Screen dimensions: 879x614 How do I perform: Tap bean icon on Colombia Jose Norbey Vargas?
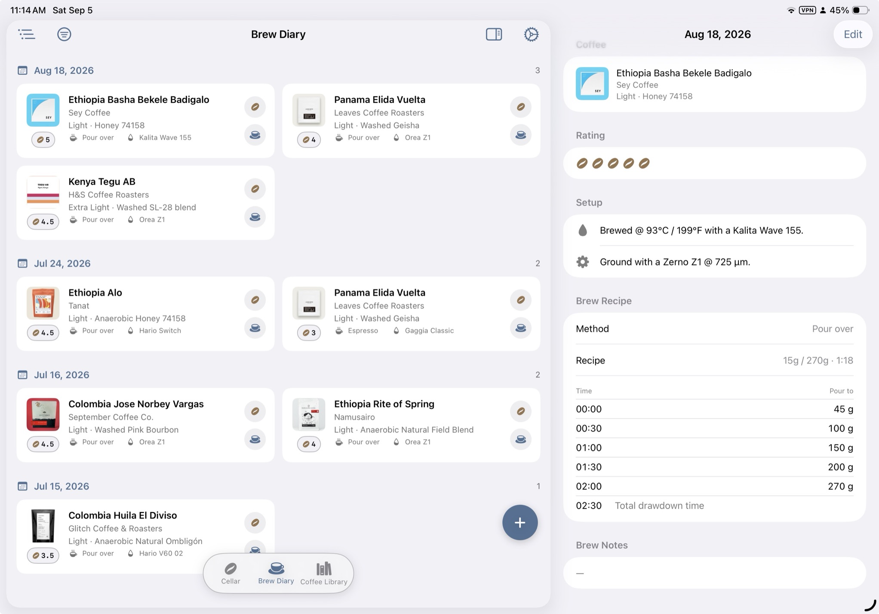[255, 411]
